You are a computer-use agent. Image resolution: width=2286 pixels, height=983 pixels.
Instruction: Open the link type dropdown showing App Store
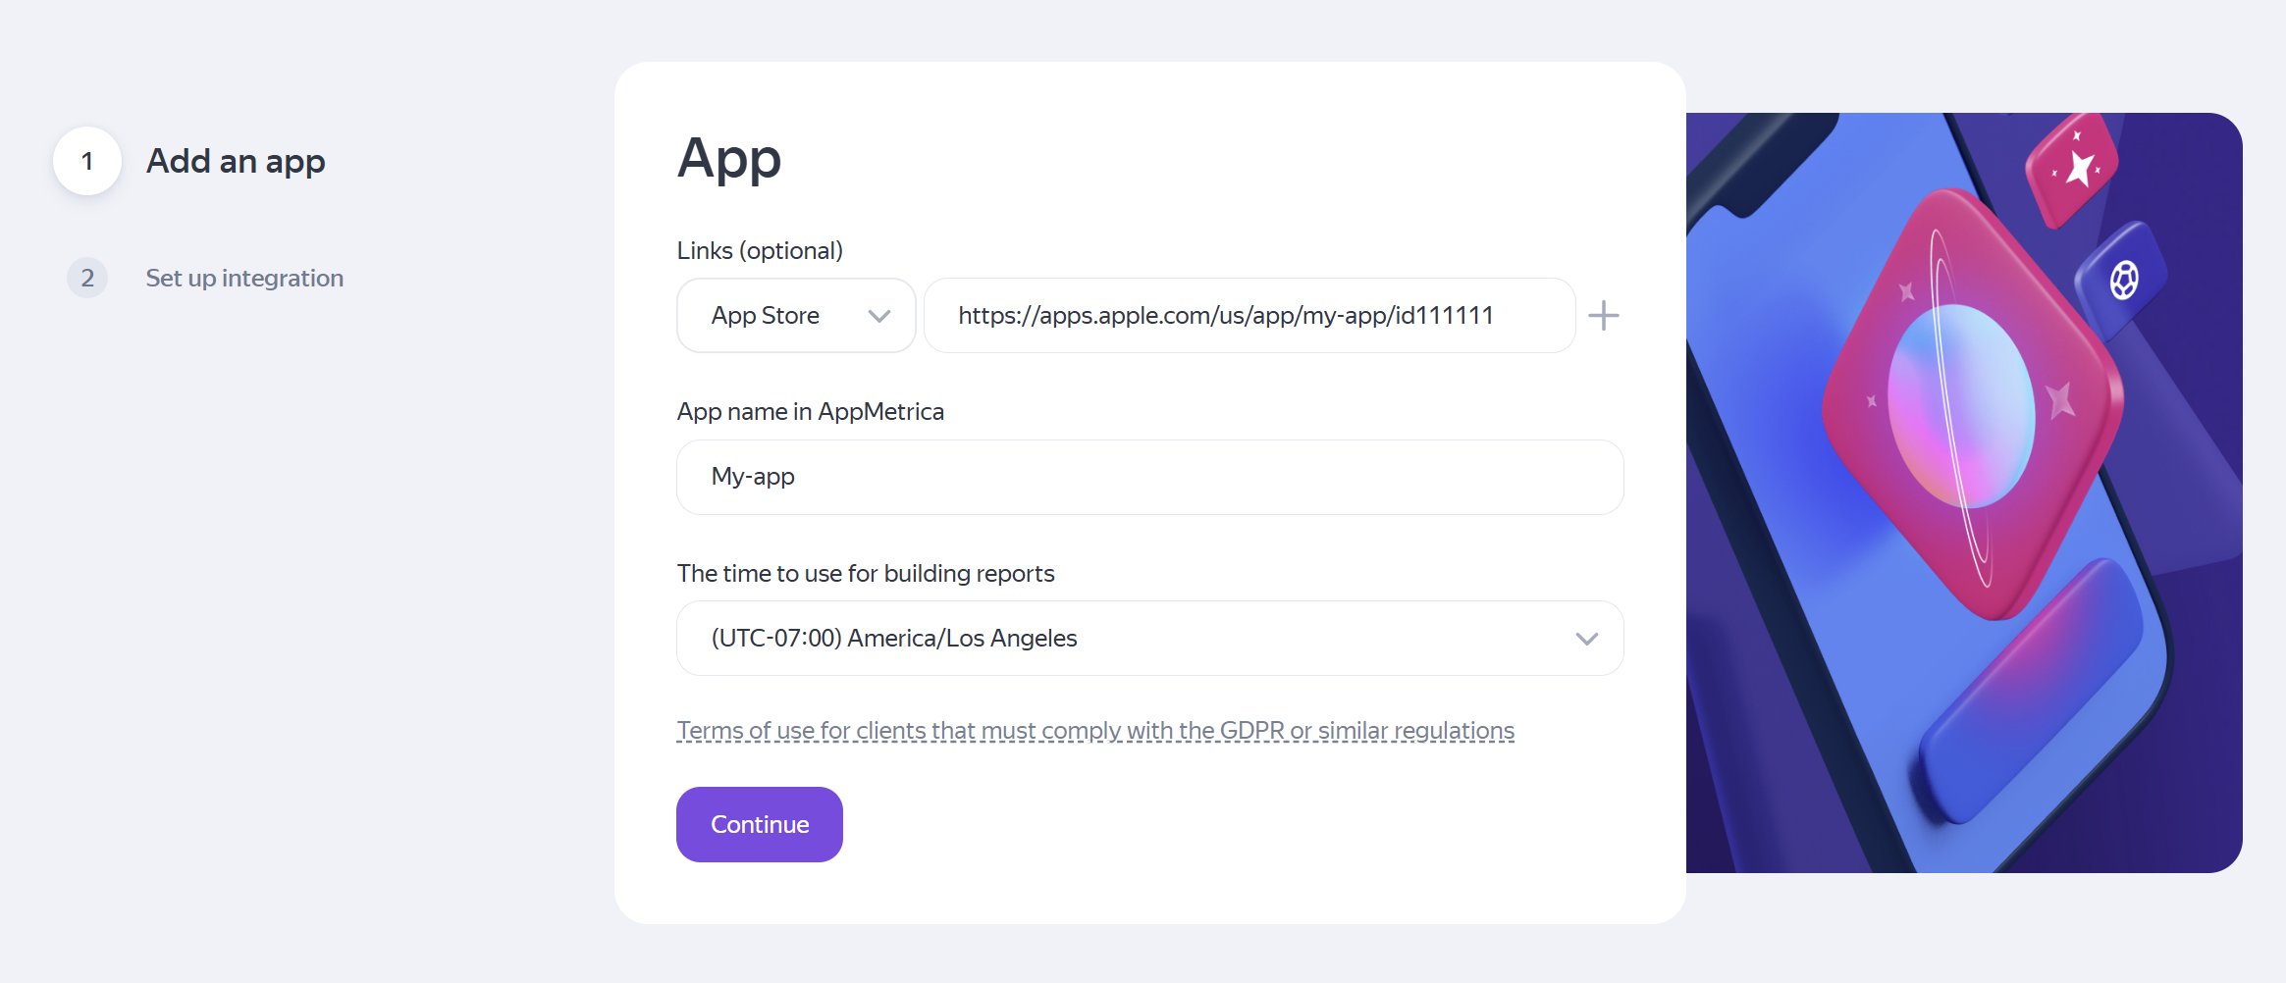tap(795, 315)
